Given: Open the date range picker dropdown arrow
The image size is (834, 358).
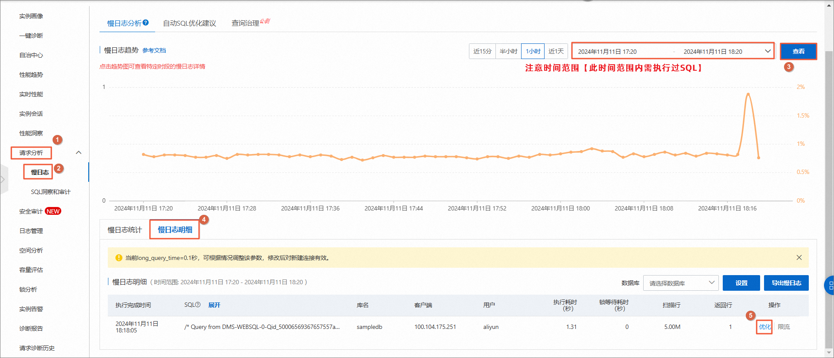Looking at the screenshot, I should (768, 51).
